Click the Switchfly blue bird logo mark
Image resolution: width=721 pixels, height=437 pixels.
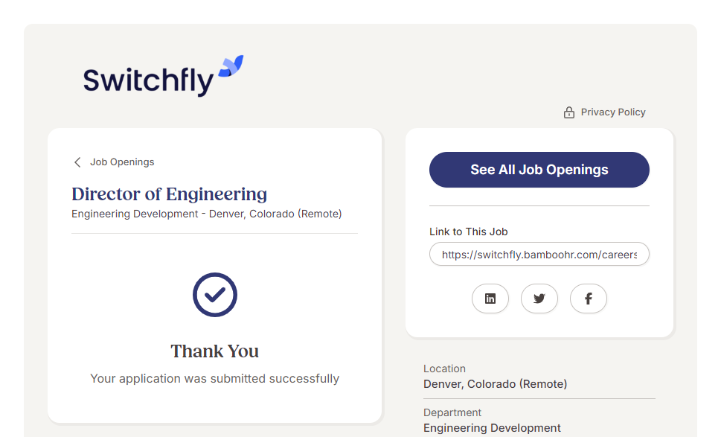pos(231,66)
